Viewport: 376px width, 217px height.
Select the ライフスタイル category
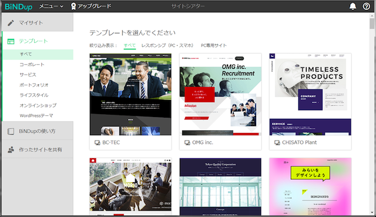(x=34, y=95)
